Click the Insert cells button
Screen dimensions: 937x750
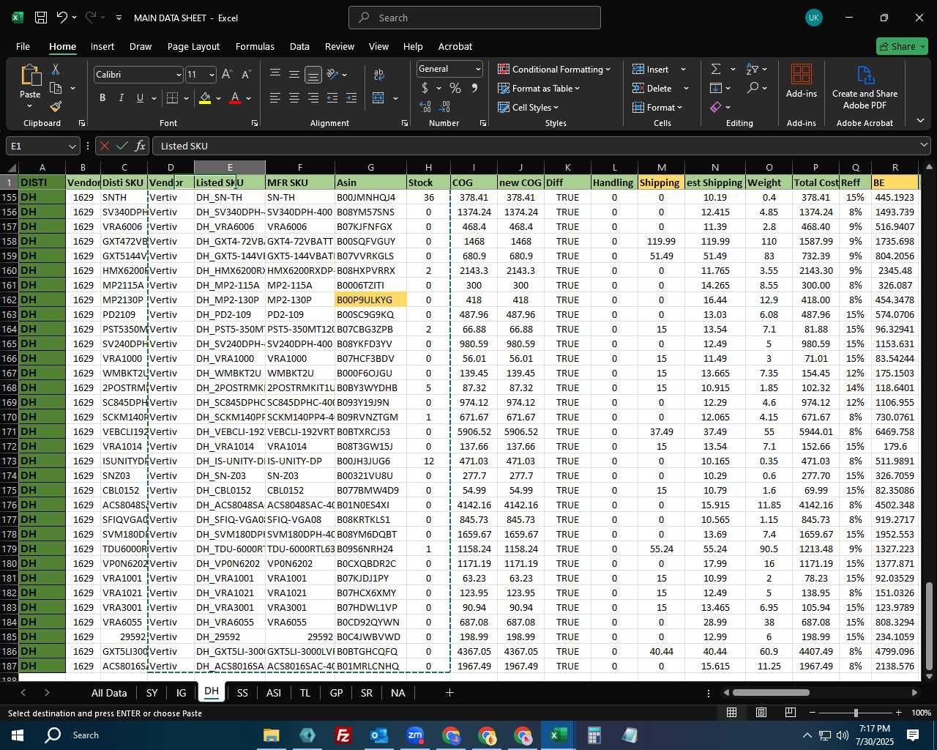(658, 69)
